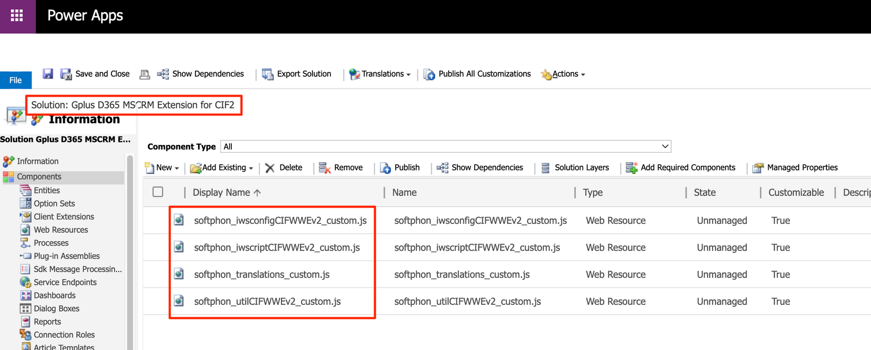Image resolution: width=871 pixels, height=350 pixels.
Task: Click the Power Apps title
Action: tap(85, 16)
